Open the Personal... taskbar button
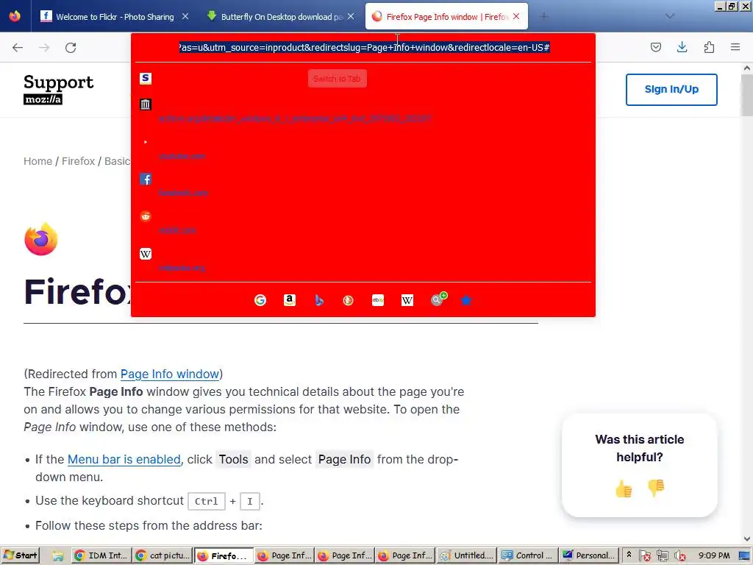This screenshot has width=753, height=565. click(588, 555)
